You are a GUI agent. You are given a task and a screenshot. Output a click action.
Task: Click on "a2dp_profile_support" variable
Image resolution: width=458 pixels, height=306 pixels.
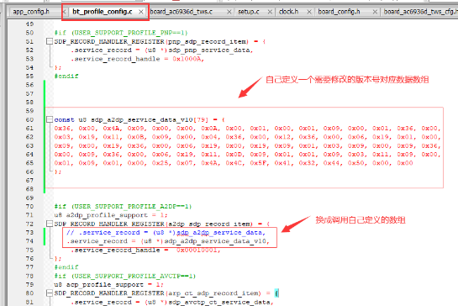click(x=107, y=215)
